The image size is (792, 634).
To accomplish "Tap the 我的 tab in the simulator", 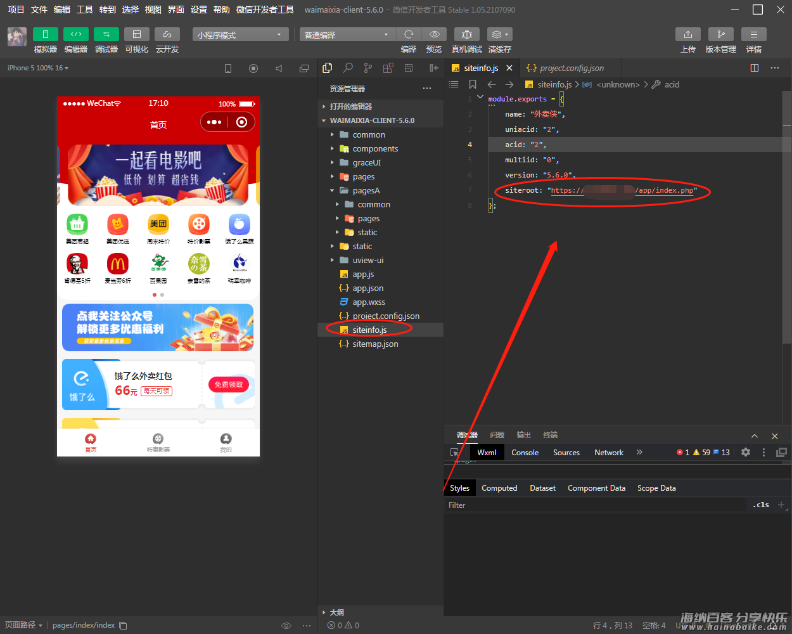I will tap(226, 443).
